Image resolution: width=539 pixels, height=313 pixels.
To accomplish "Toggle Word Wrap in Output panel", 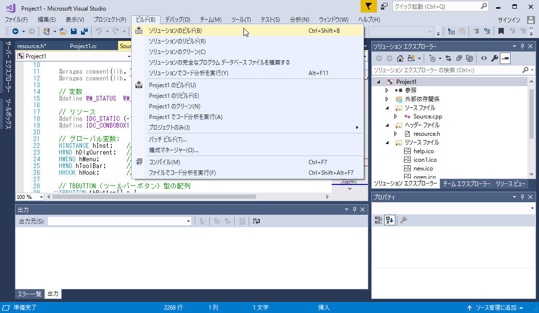I will [x=256, y=222].
